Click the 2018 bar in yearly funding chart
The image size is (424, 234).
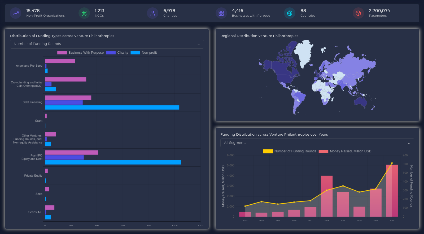tap(326, 196)
